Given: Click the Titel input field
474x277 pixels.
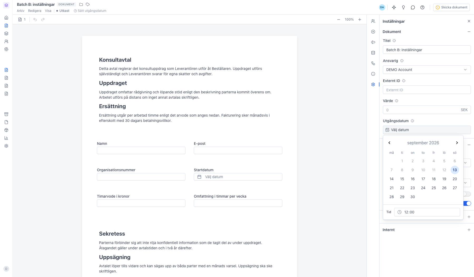Looking at the screenshot, I should 427,50.
